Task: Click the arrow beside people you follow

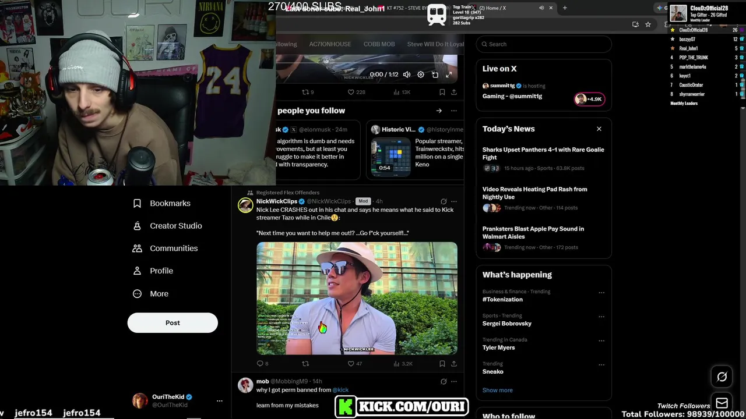Action: click(439, 111)
